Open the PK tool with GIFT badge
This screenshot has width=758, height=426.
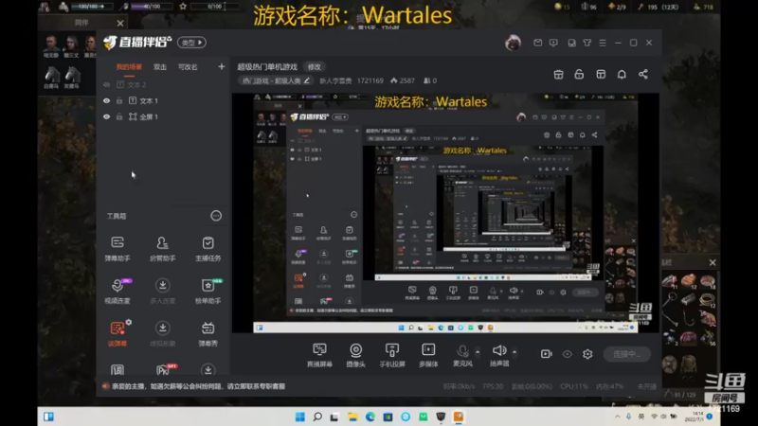coord(163,370)
